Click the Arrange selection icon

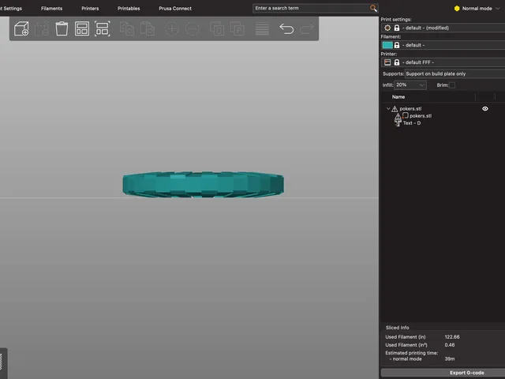pos(103,28)
